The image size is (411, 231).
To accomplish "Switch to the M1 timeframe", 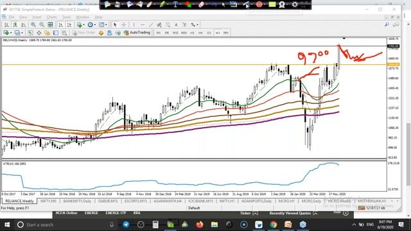I will (159, 33).
